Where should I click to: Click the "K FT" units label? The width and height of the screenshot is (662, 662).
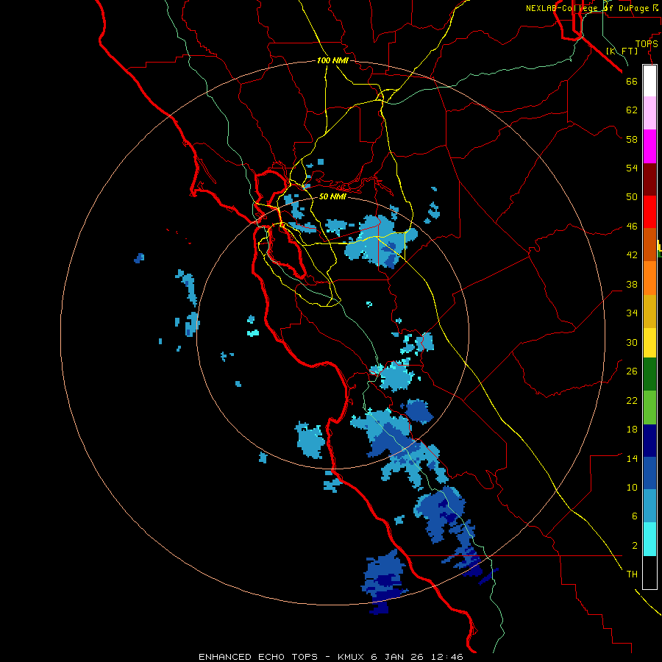click(x=622, y=51)
